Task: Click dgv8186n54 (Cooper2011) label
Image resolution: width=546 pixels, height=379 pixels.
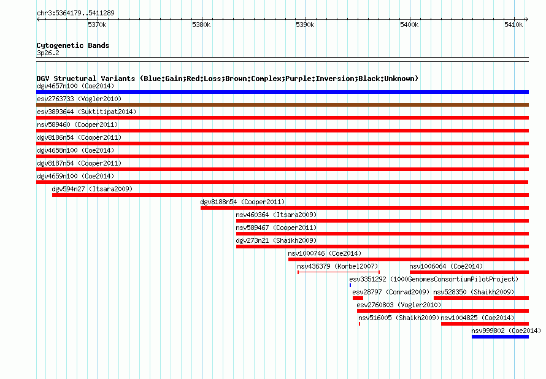Action: (79, 137)
